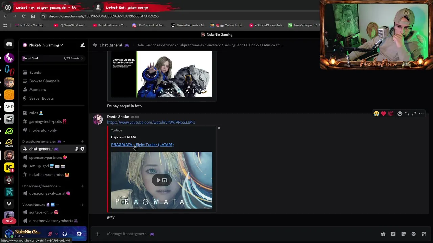Select set-up-god channel
The height and width of the screenshot is (243, 433).
click(53, 166)
